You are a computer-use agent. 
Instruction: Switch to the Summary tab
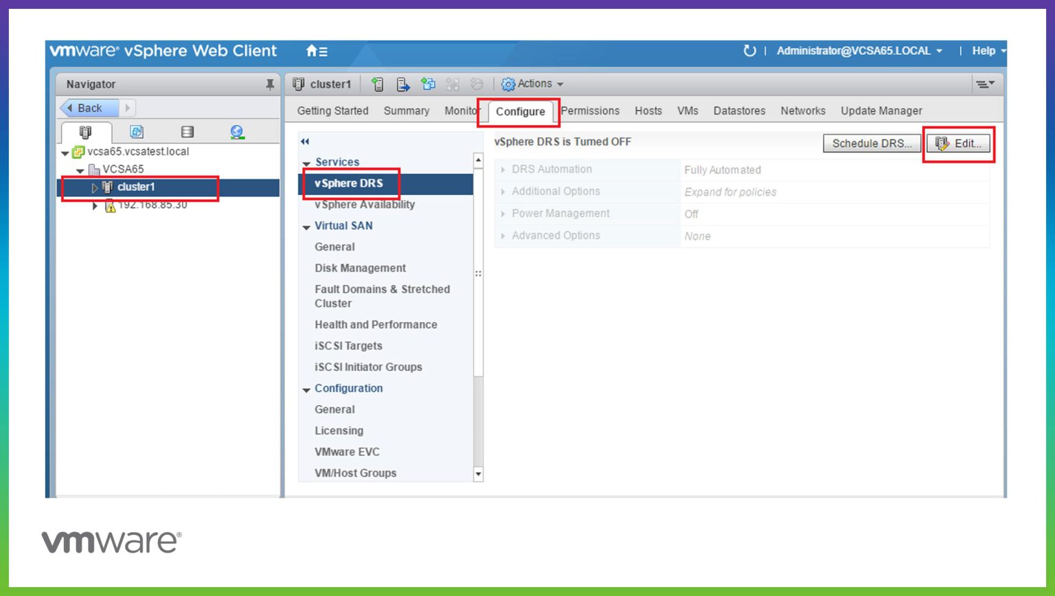coord(407,111)
